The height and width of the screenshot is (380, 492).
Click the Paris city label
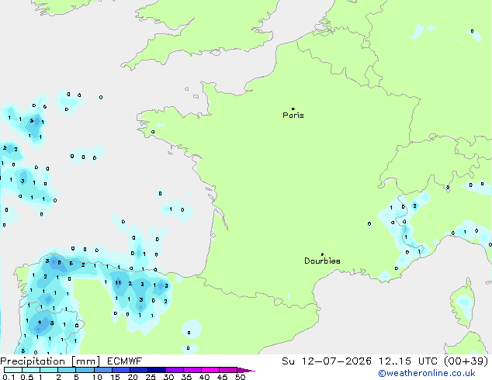[x=293, y=116]
